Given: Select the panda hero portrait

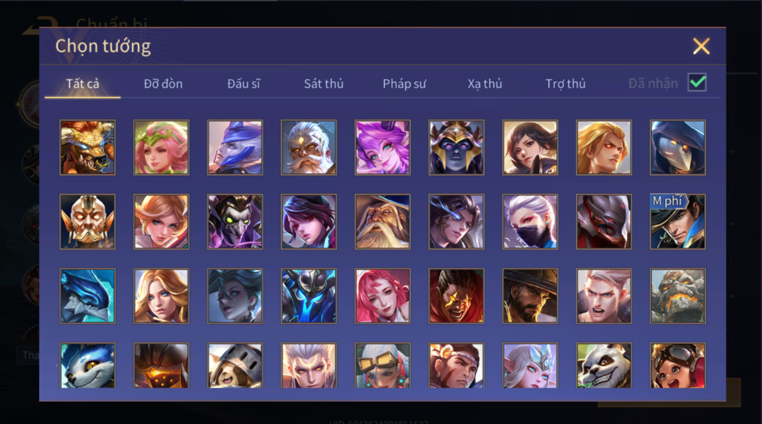Looking at the screenshot, I should point(604,366).
